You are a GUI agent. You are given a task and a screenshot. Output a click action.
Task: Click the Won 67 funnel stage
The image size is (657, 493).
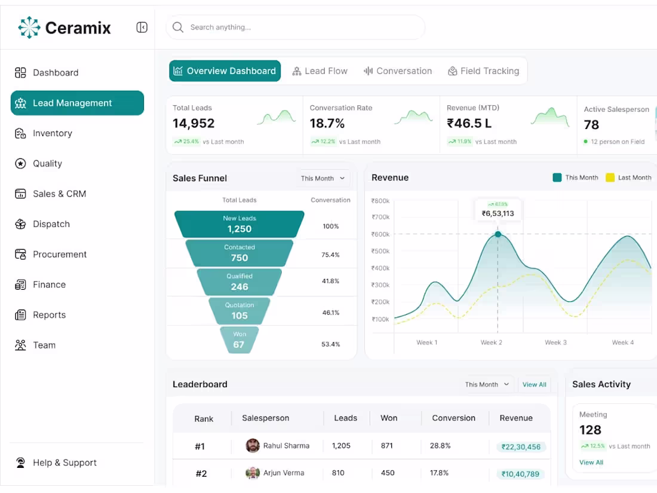240,340
